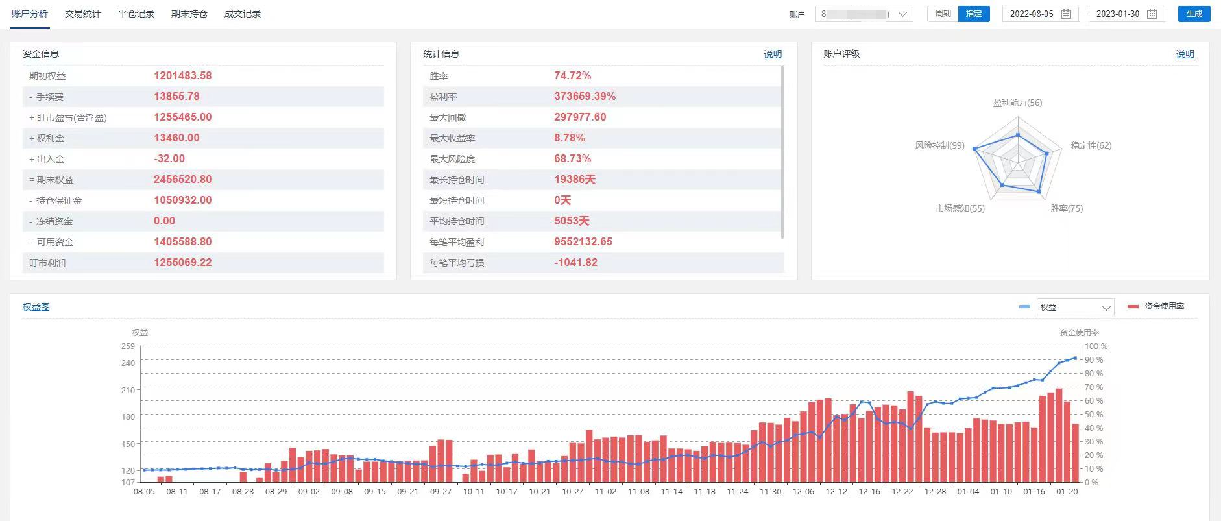Viewport: 1221px width, 521px height.
Task: Click the blue 权益 legend marker
Action: [x=1024, y=307]
